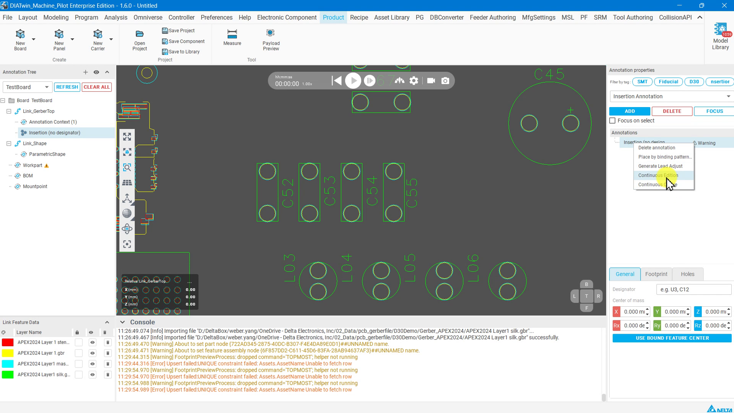Click yellow swatch of APEX2024 Layer 1.gbr

click(8, 353)
